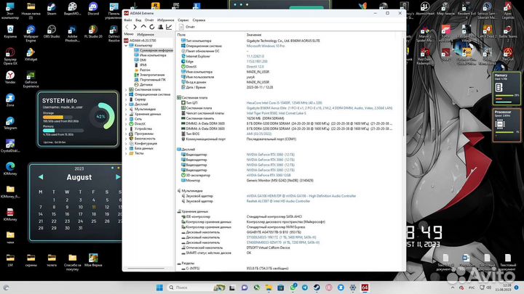
Task: Collapse the Компьютер tree node
Action: 126,45
